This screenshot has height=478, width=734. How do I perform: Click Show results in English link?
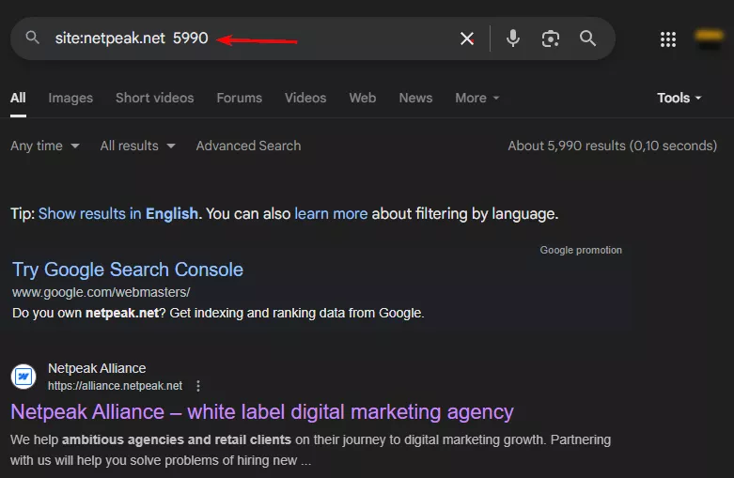click(x=118, y=214)
